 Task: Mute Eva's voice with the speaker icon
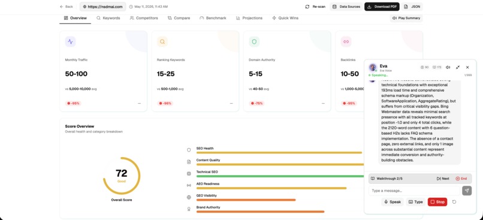coord(448,67)
